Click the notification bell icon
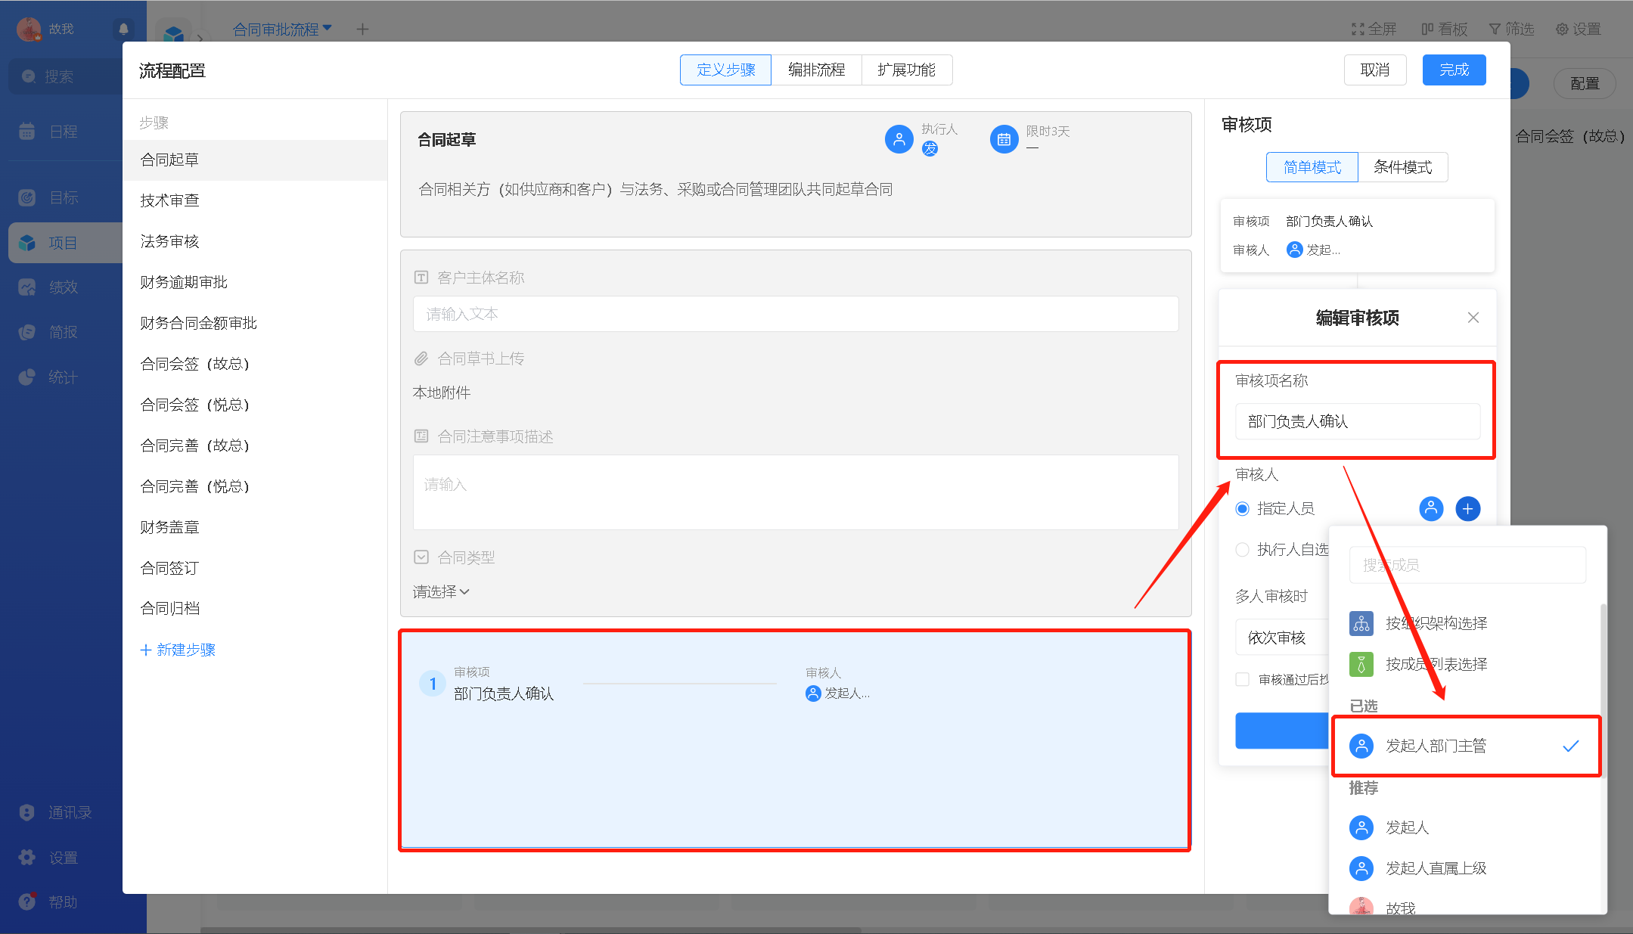The image size is (1633, 934). click(x=123, y=29)
